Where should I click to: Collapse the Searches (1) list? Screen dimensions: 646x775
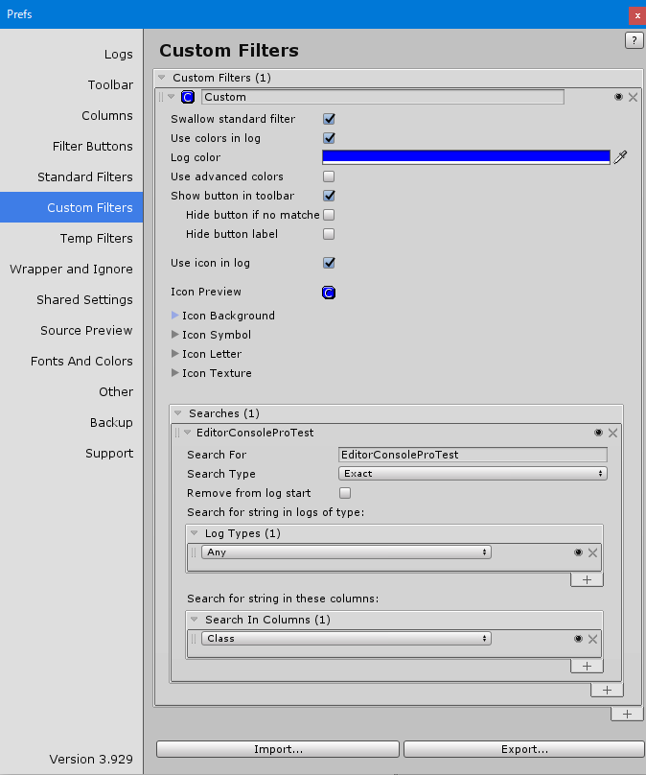coord(178,413)
